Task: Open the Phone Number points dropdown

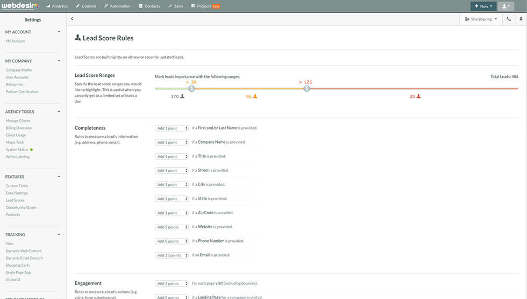Action: (x=172, y=241)
